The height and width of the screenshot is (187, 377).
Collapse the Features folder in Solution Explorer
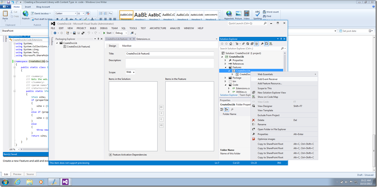(225, 68)
